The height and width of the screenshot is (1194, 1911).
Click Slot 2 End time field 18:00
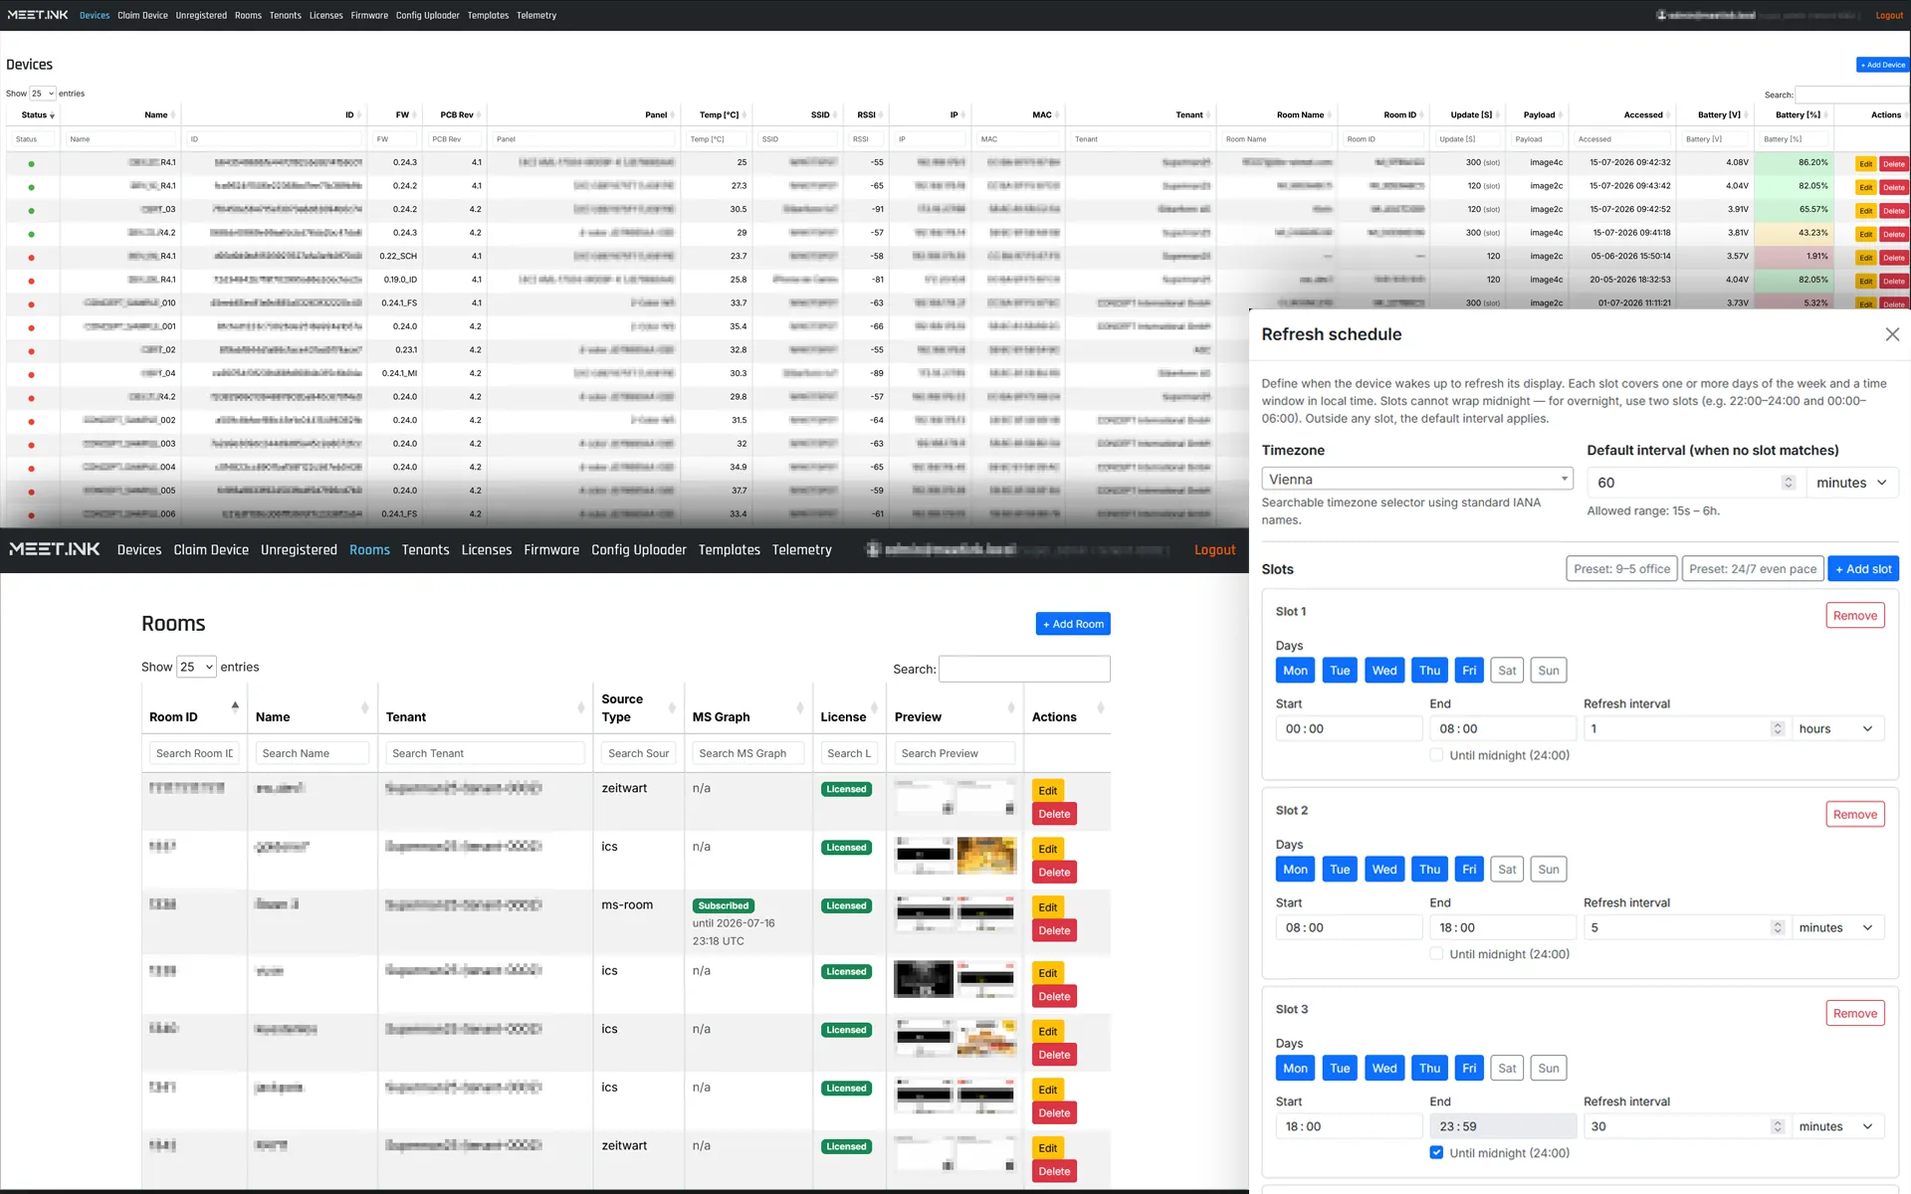[1503, 928]
